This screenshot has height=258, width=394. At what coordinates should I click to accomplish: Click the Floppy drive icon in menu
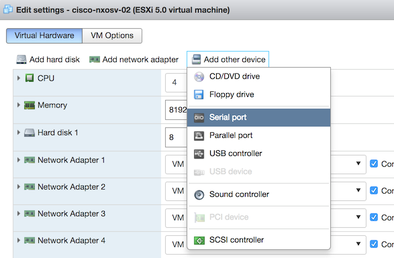199,94
